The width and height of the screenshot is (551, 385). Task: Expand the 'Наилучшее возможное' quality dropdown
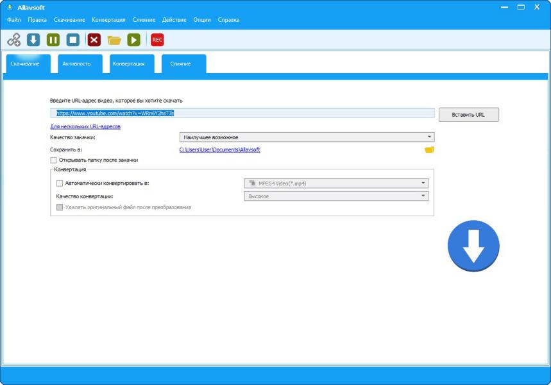(x=307, y=137)
